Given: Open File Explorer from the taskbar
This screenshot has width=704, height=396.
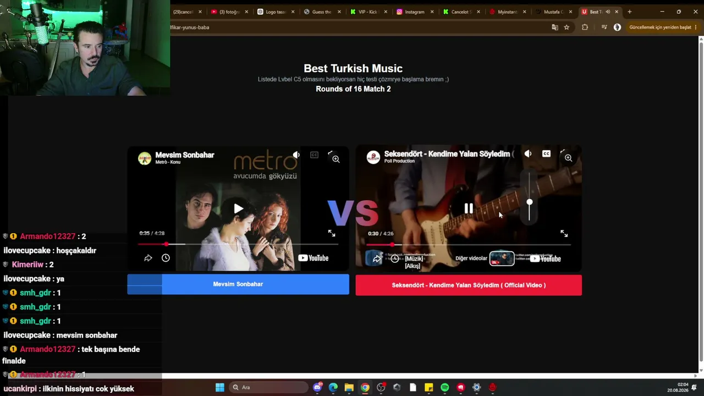Looking at the screenshot, I should click(349, 387).
